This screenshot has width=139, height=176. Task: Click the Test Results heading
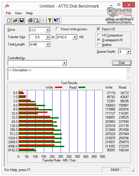point(69,83)
